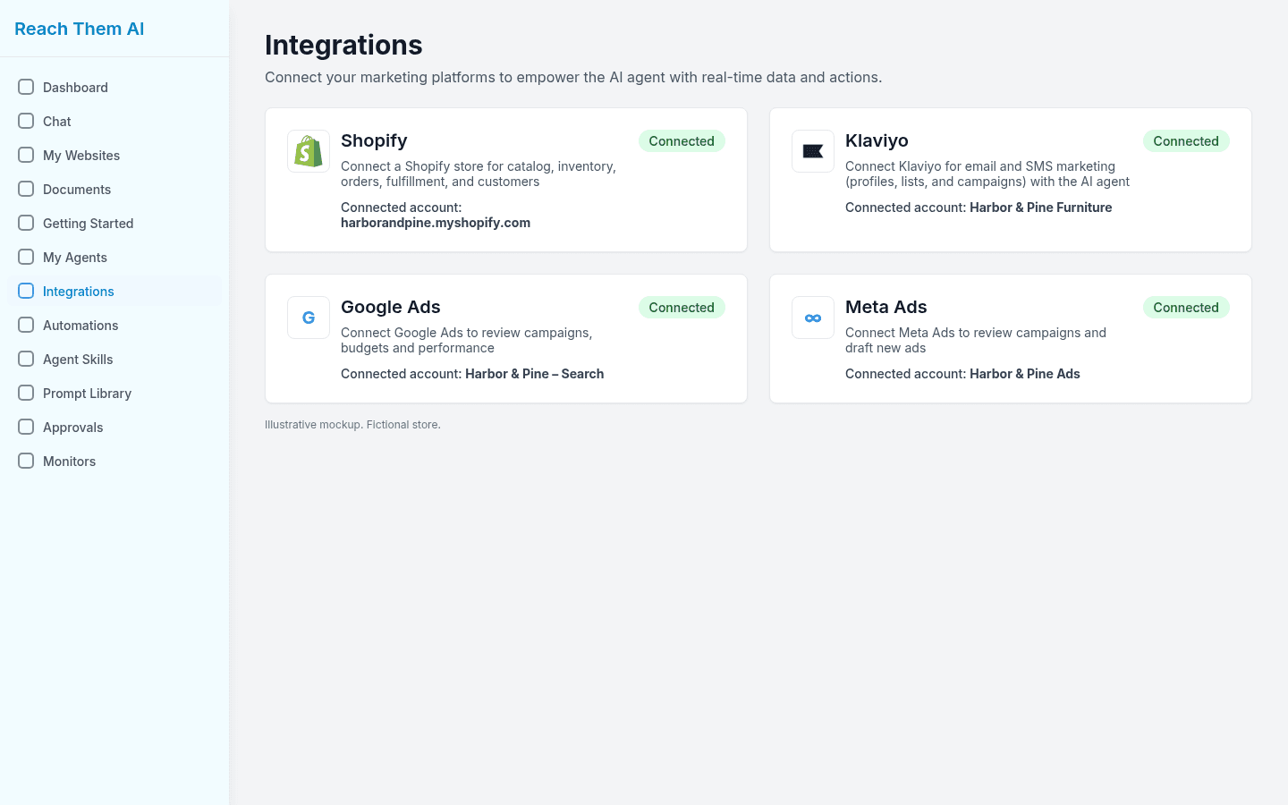Image resolution: width=1288 pixels, height=805 pixels.
Task: Click harborandpine.myshopify.com account text
Action: click(x=436, y=223)
